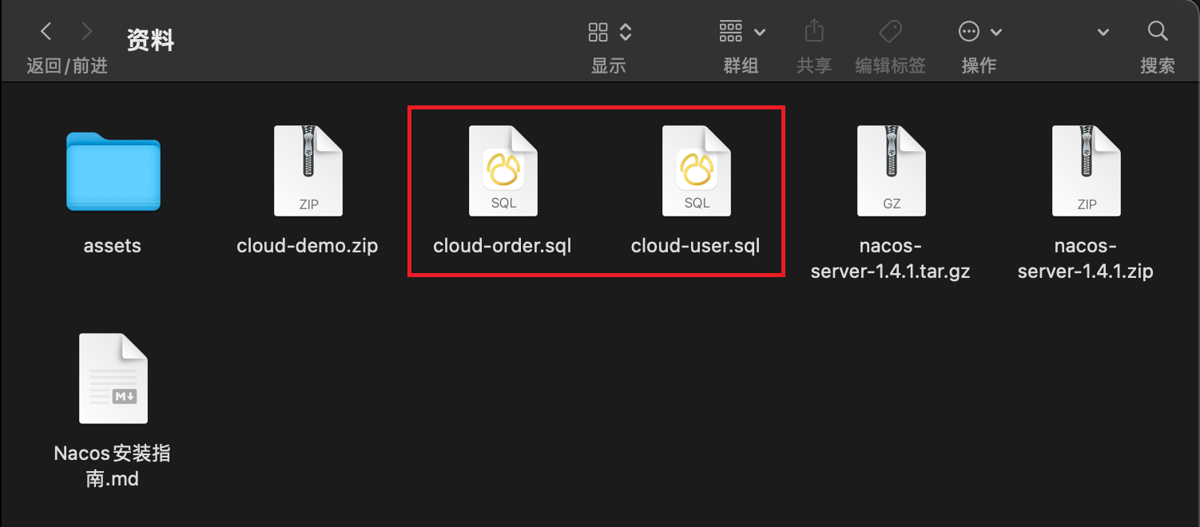Viewport: 1200px width, 527px height.
Task: Click the forward navigation arrow
Action: [87, 32]
